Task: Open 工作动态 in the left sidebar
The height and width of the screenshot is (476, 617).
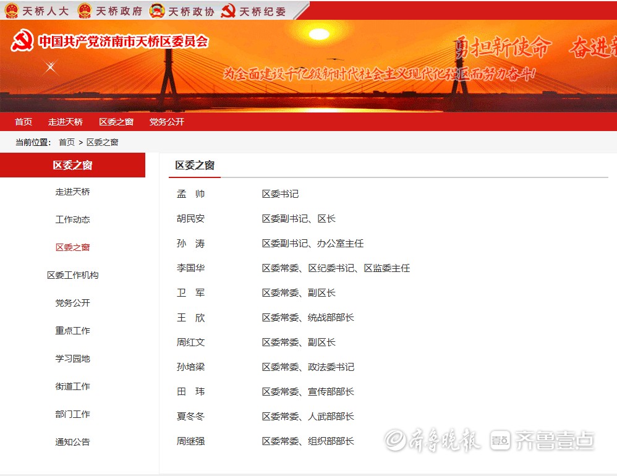Action: click(73, 219)
